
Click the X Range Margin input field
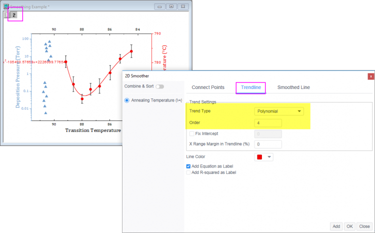[268, 144]
